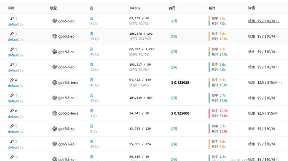Click the token count 104,519 / 664
The image size is (288, 161).
[x=141, y=98]
